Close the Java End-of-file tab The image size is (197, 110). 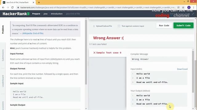pos(34,2)
